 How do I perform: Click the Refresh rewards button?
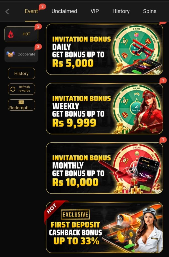tap(22, 89)
